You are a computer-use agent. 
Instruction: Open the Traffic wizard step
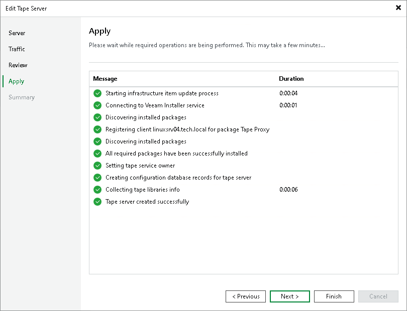click(x=17, y=49)
